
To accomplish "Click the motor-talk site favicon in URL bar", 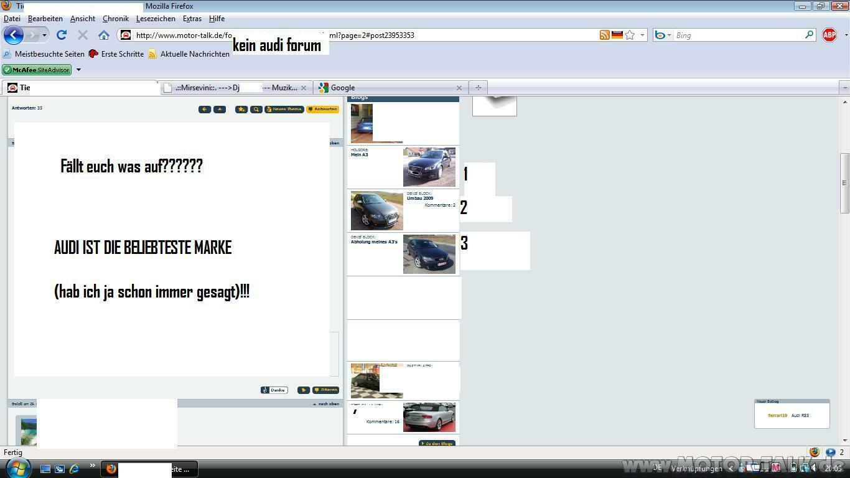I will tap(126, 35).
